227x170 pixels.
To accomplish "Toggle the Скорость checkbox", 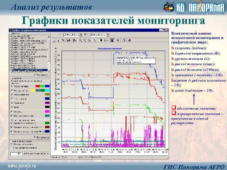I will [12, 111].
